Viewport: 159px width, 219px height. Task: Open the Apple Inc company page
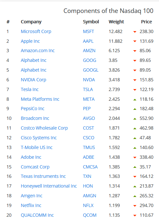(x=30, y=41)
